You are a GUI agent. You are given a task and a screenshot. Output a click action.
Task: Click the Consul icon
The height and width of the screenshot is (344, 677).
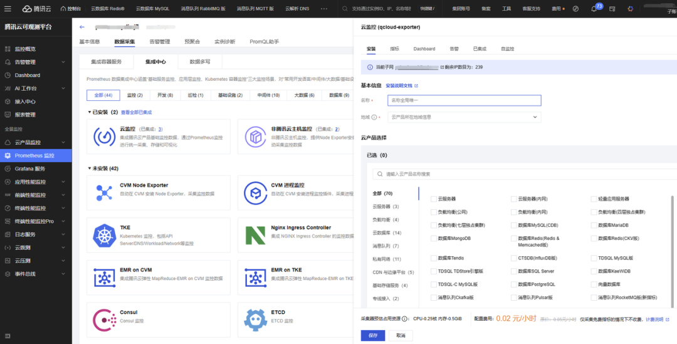click(x=104, y=320)
